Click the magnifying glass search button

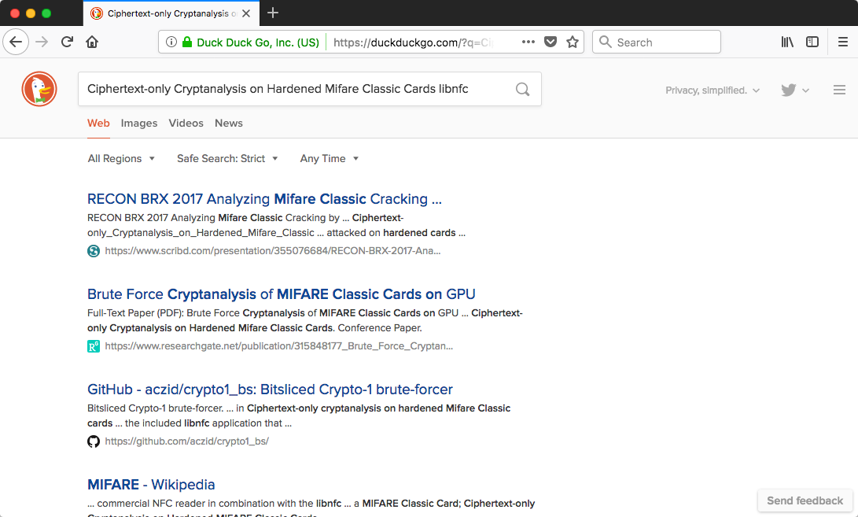pos(522,89)
